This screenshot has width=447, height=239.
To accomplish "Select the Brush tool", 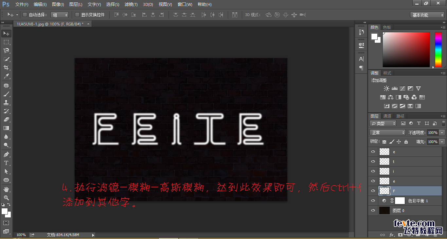I will 6,94.
